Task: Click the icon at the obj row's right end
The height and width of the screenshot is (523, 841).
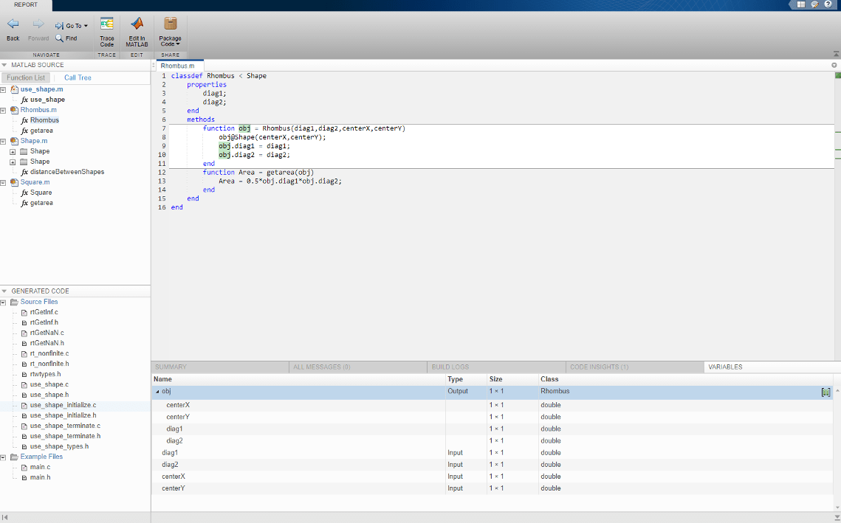Action: [825, 392]
